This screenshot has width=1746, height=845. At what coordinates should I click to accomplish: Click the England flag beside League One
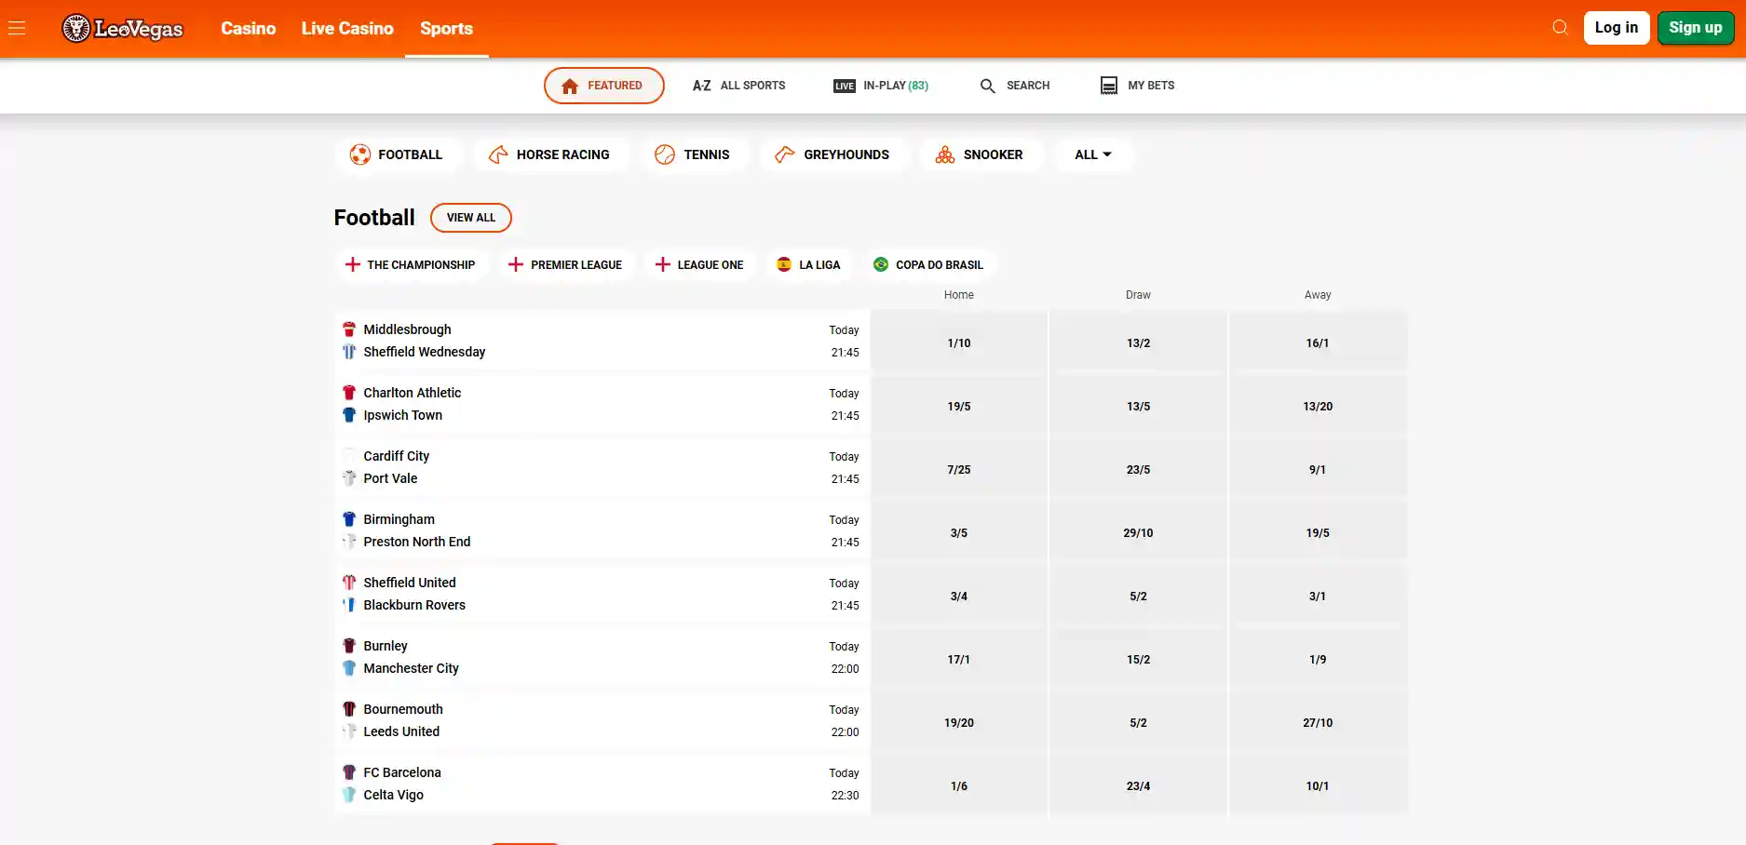[x=662, y=264]
